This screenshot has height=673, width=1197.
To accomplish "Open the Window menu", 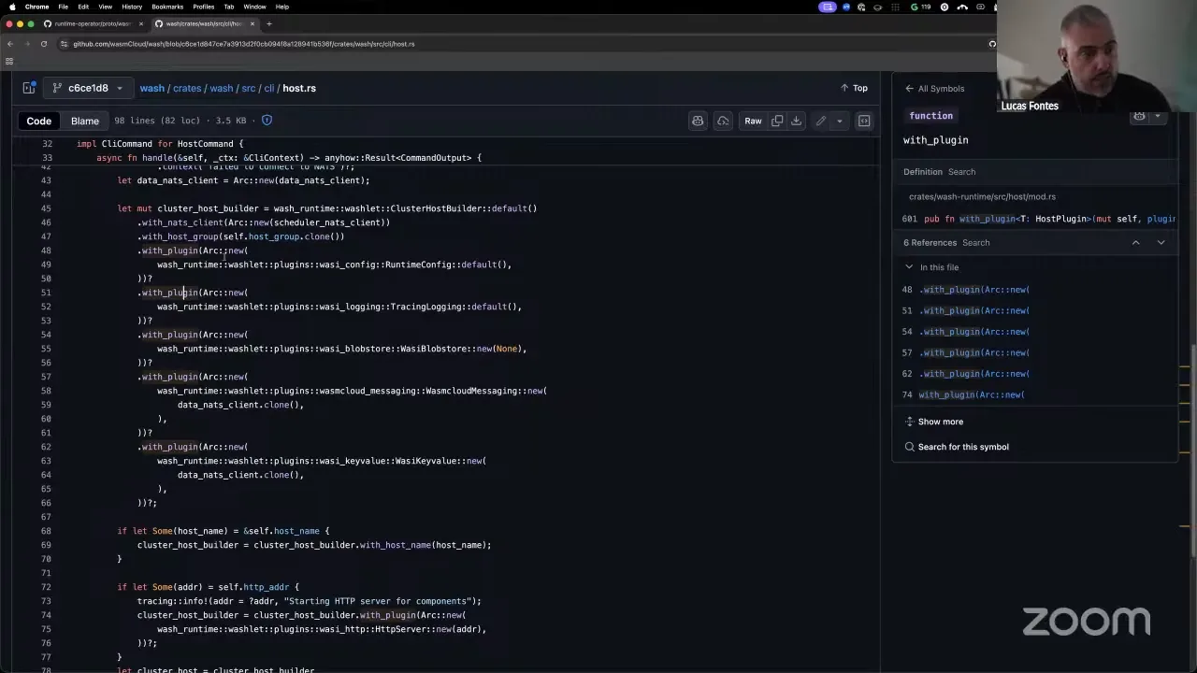I will tap(254, 7).
